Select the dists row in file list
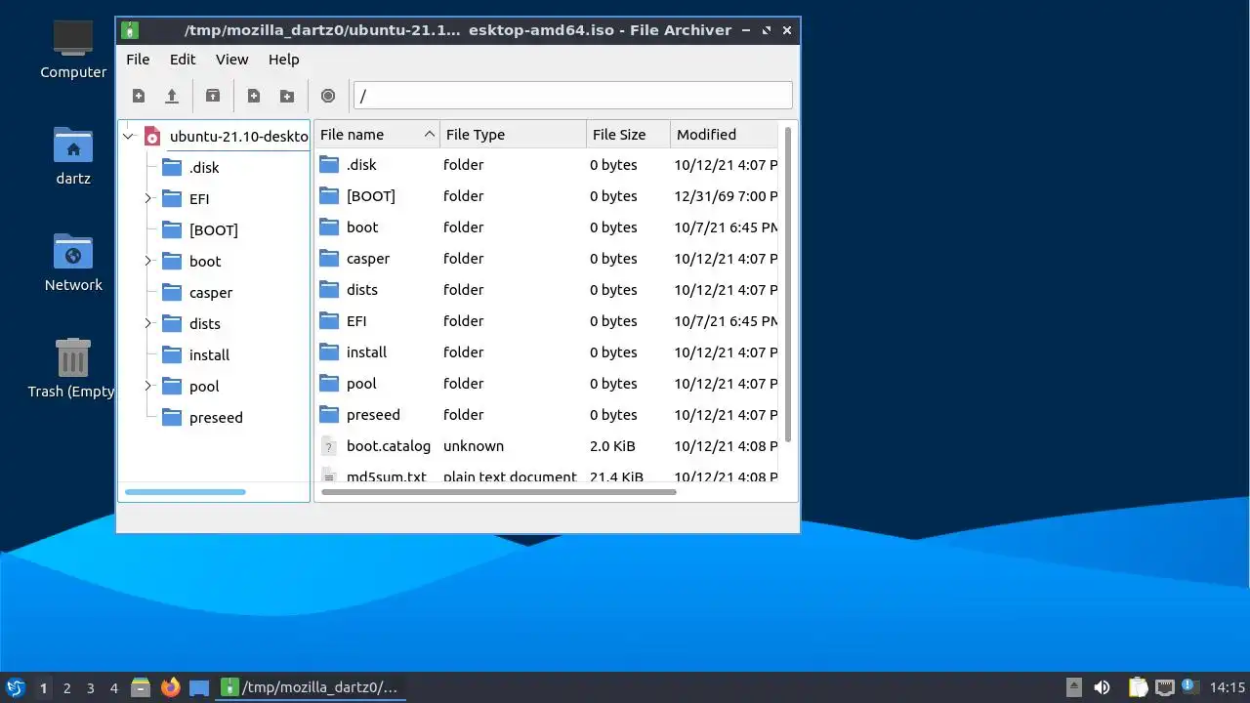This screenshot has width=1250, height=703. tap(547, 290)
